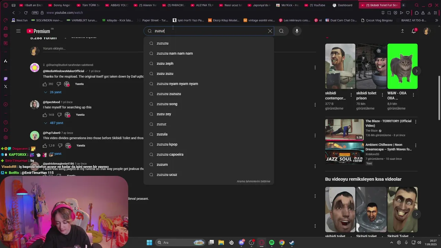Switch to the "Dashboard" tab
Viewport: 441px width, 248px height.
click(x=343, y=5)
